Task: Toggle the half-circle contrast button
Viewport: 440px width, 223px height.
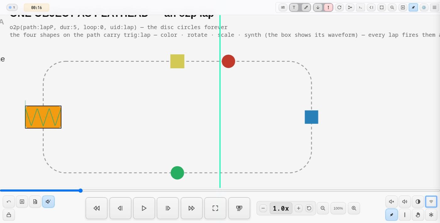Action: (418, 202)
